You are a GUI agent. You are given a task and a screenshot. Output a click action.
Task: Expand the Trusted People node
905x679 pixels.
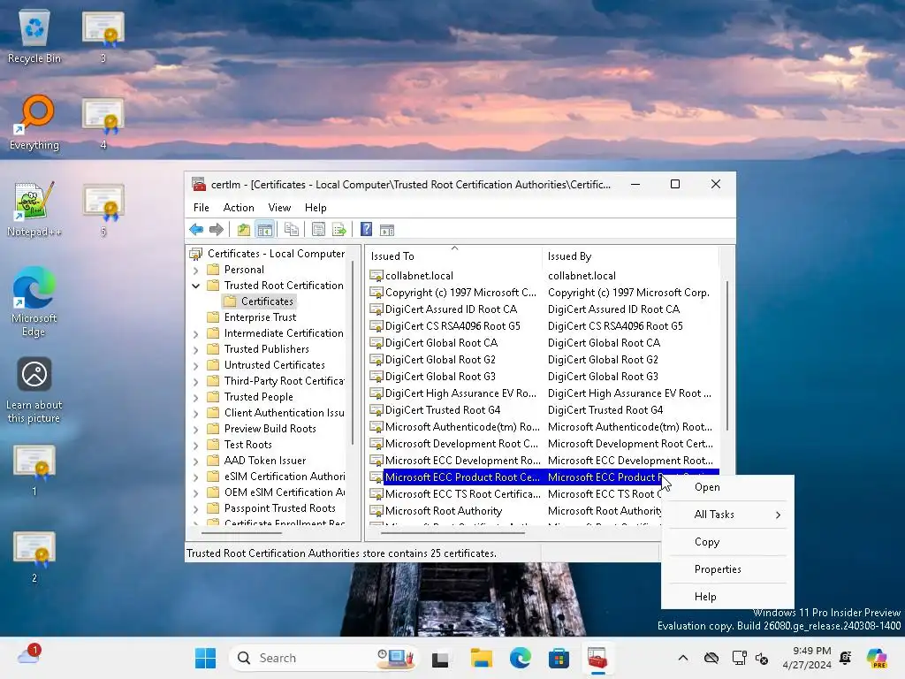(195, 397)
